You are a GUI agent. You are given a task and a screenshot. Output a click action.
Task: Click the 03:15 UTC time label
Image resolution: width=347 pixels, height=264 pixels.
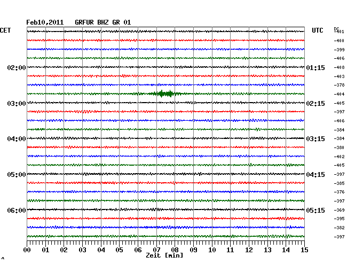coord(316,139)
